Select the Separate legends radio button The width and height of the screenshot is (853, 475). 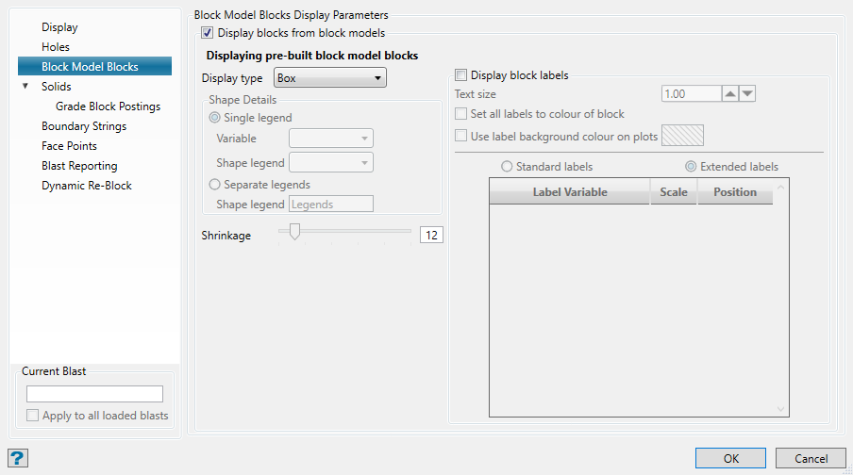pos(215,185)
